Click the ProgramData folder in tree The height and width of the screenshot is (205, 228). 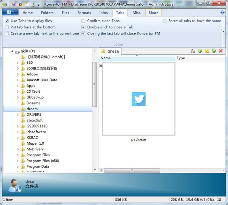[38, 167]
